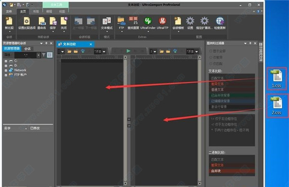289x187 pixels.
Task: Open the filter combo box dropdown
Action: point(39,55)
